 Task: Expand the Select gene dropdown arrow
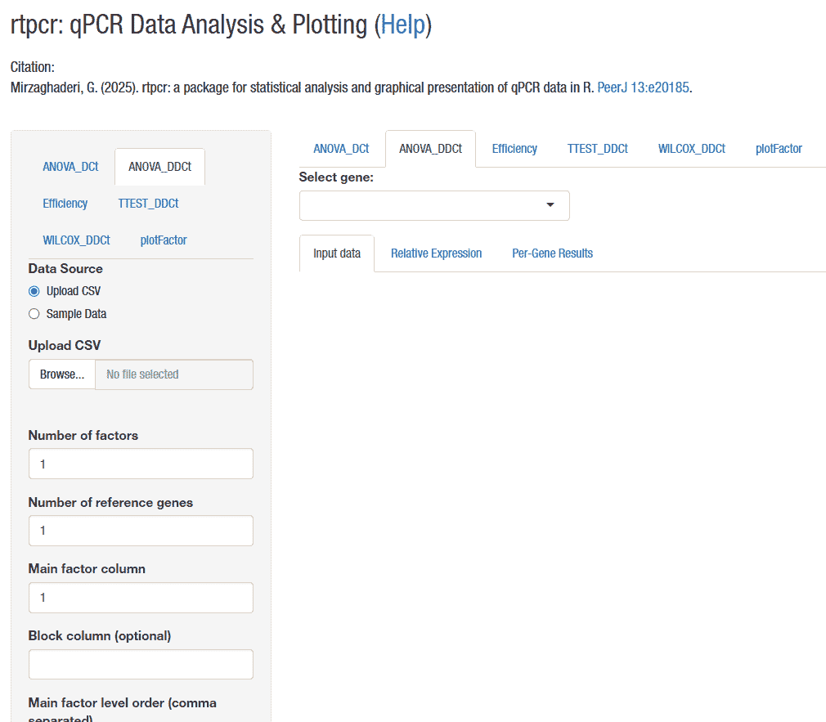tap(550, 205)
